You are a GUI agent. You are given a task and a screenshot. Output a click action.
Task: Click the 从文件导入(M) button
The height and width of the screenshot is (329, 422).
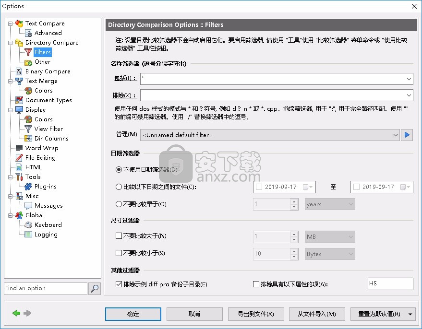point(317,314)
